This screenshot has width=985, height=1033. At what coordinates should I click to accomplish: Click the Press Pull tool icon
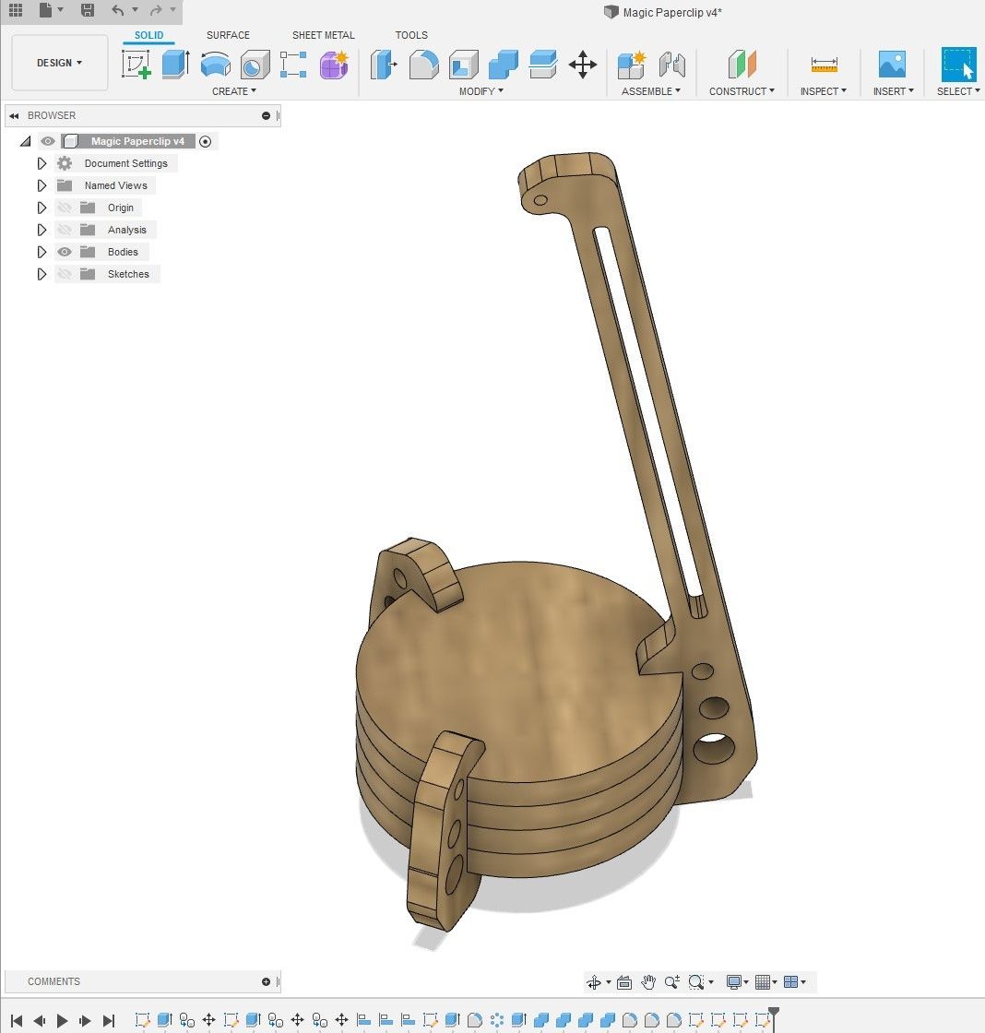384,65
